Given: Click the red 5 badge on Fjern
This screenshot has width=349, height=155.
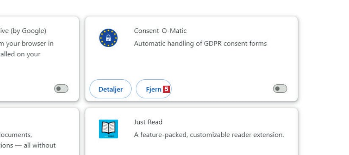Looking at the screenshot, I should [166, 89].
